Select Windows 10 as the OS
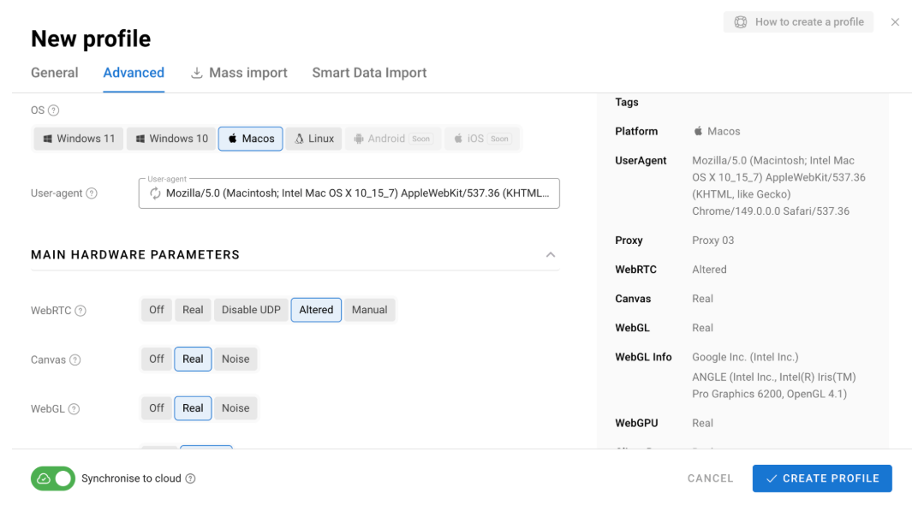The width and height of the screenshot is (912, 511). (171, 139)
